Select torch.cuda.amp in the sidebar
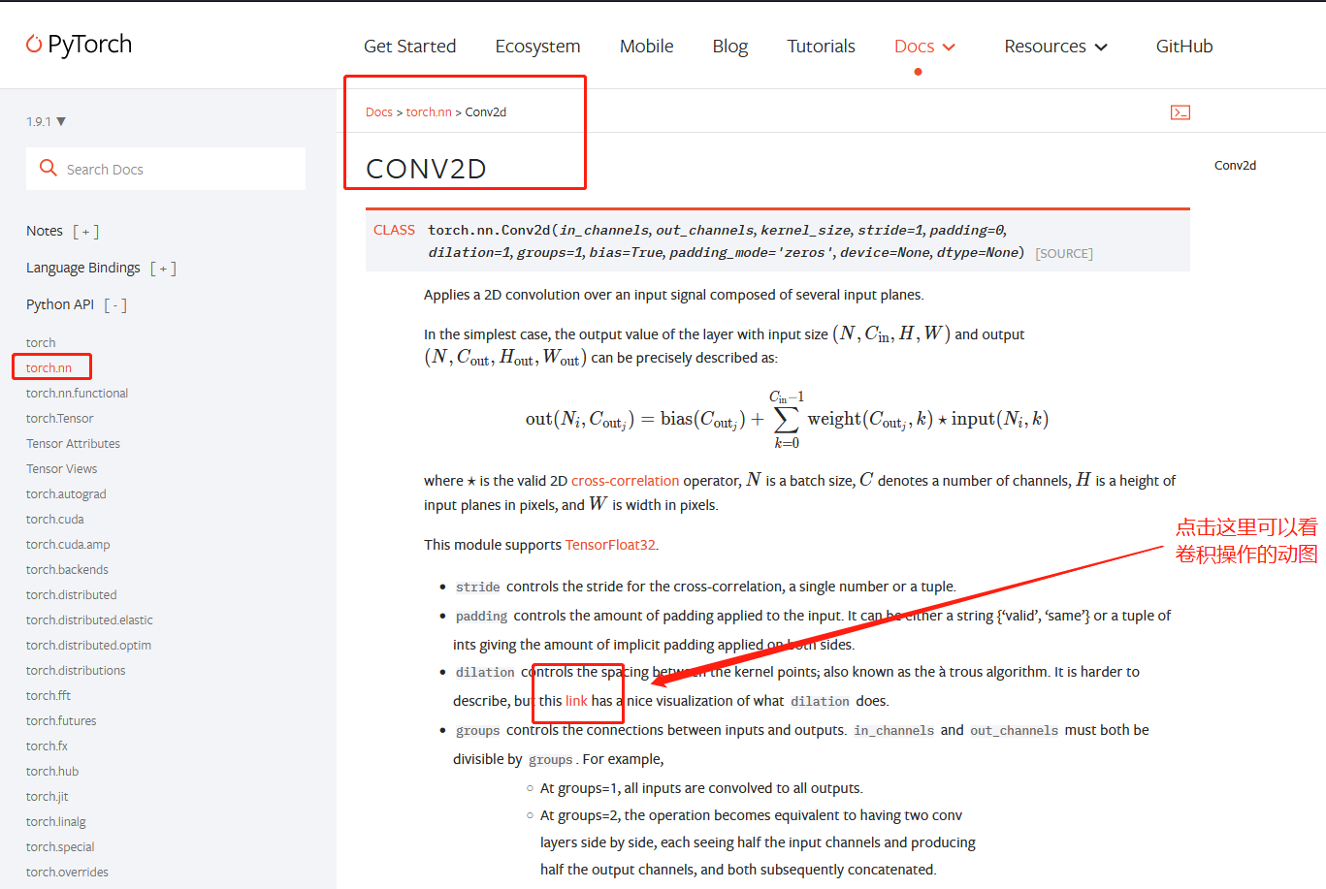The width and height of the screenshot is (1326, 889). point(68,544)
